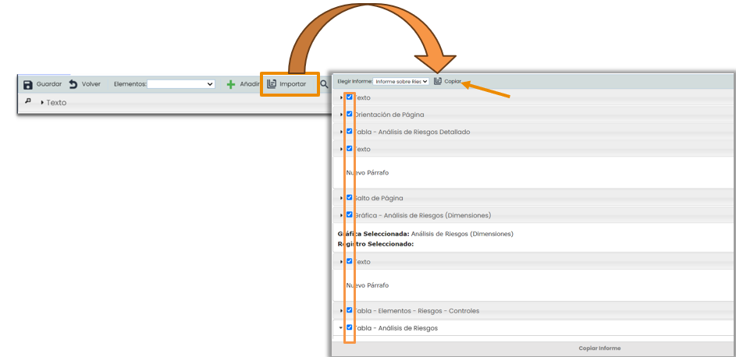The image size is (736, 357).
Task: Uncheck the Orientación de Página checkbox
Action: [350, 114]
